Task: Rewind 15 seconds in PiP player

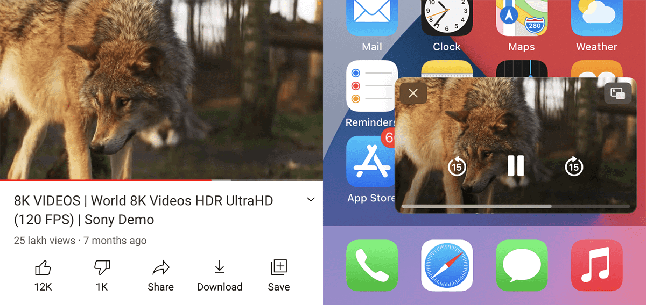Action: click(x=457, y=167)
